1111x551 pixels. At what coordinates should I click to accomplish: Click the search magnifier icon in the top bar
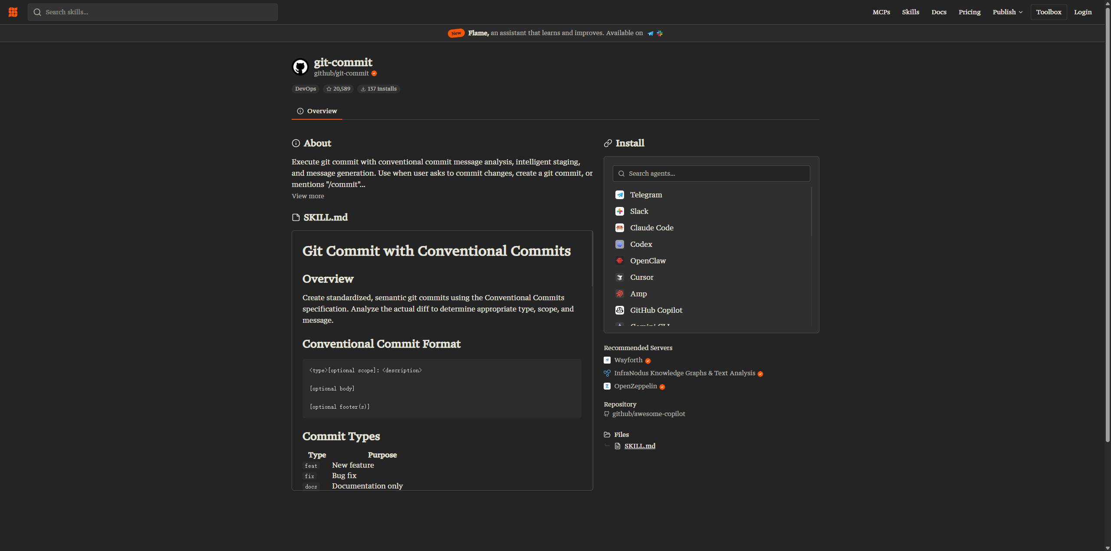[37, 12]
